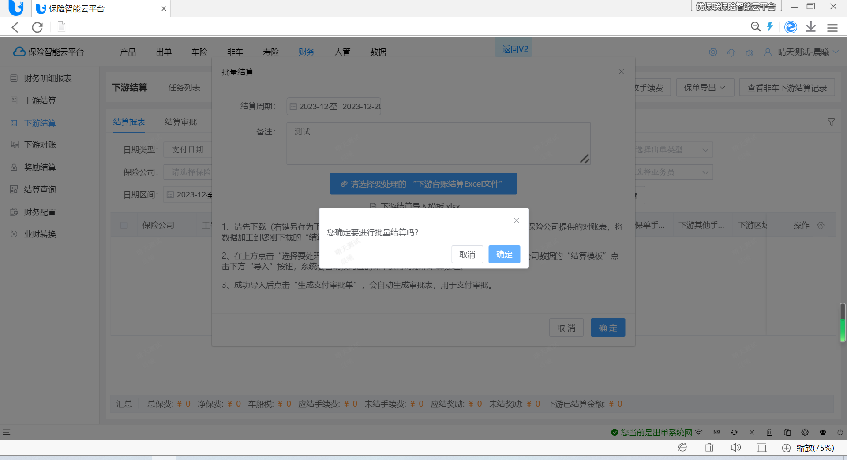Image resolution: width=847 pixels, height=460 pixels.
Task: Click 确定 in the 批量结算 dialog footer
Action: pyautogui.click(x=608, y=328)
